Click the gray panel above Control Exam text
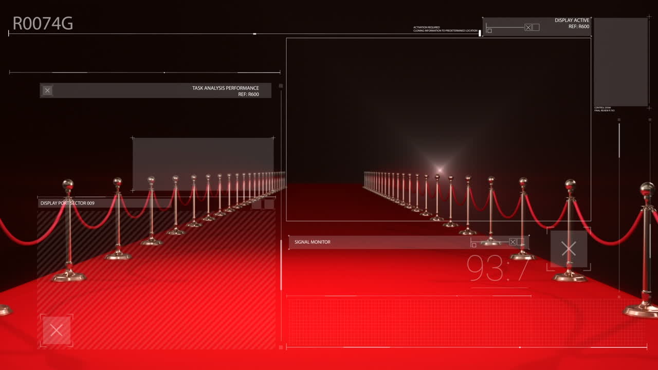This screenshot has width=658, height=370. [x=620, y=62]
